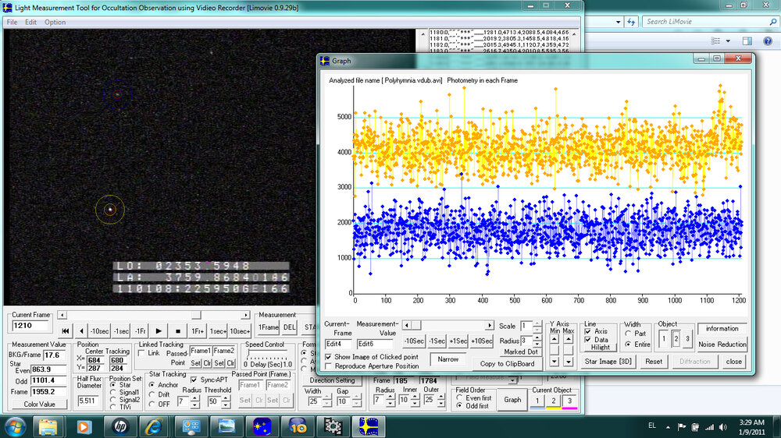Image resolution: width=781 pixels, height=438 pixels.
Task: Open Windows Media Player from taskbar
Action: (x=82, y=426)
